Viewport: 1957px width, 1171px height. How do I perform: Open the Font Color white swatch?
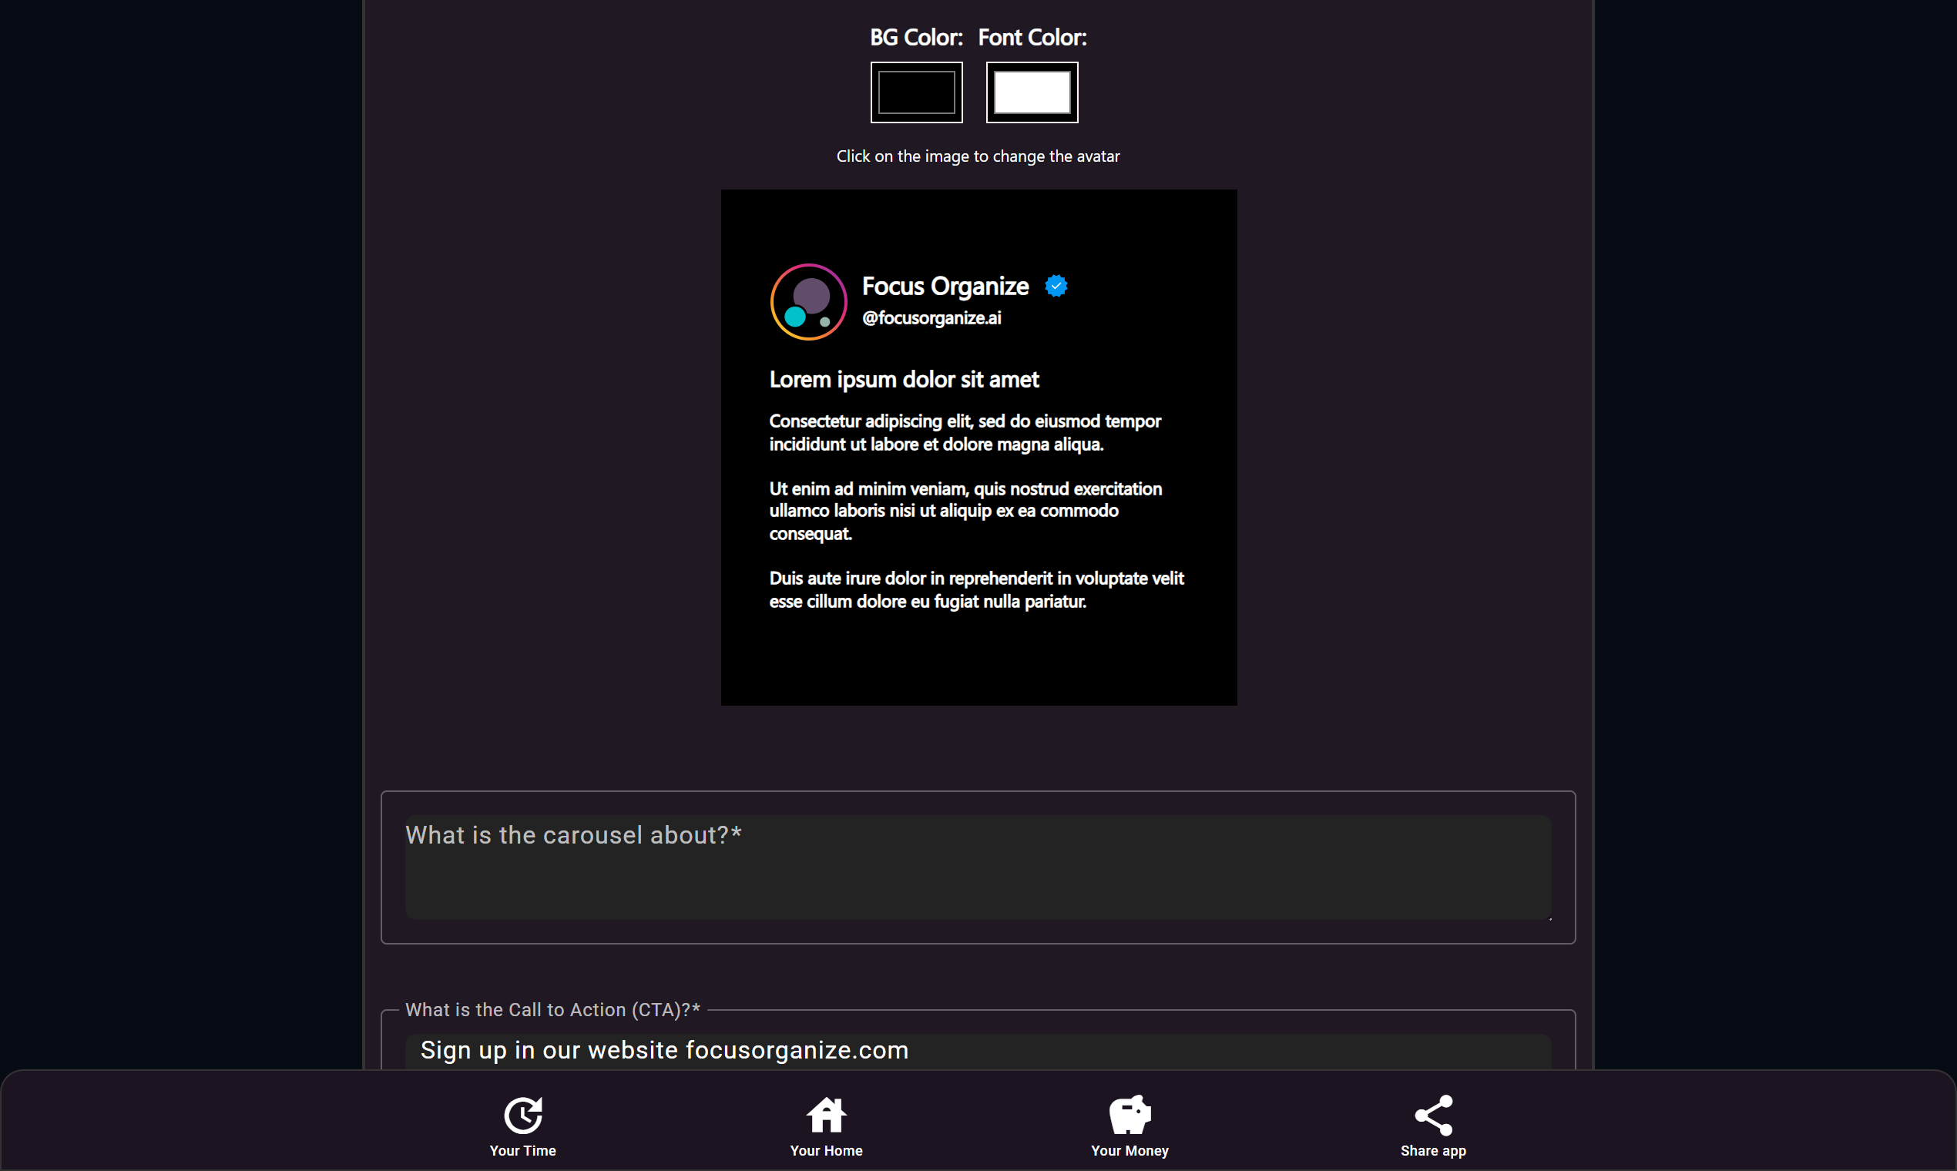[1032, 92]
